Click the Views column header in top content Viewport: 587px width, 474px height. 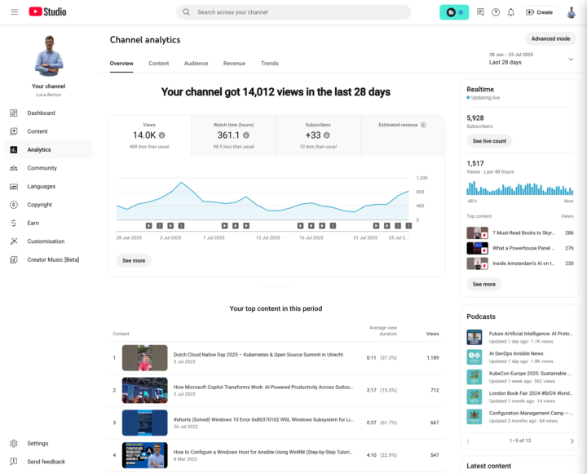coord(432,334)
